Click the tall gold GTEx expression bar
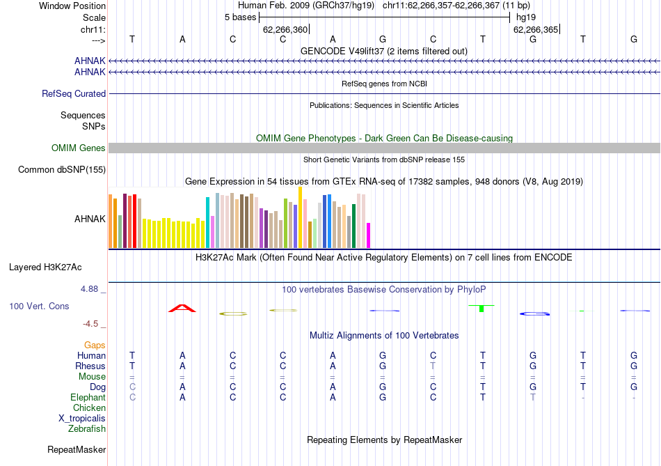This screenshot has height=466, width=661. click(300, 217)
